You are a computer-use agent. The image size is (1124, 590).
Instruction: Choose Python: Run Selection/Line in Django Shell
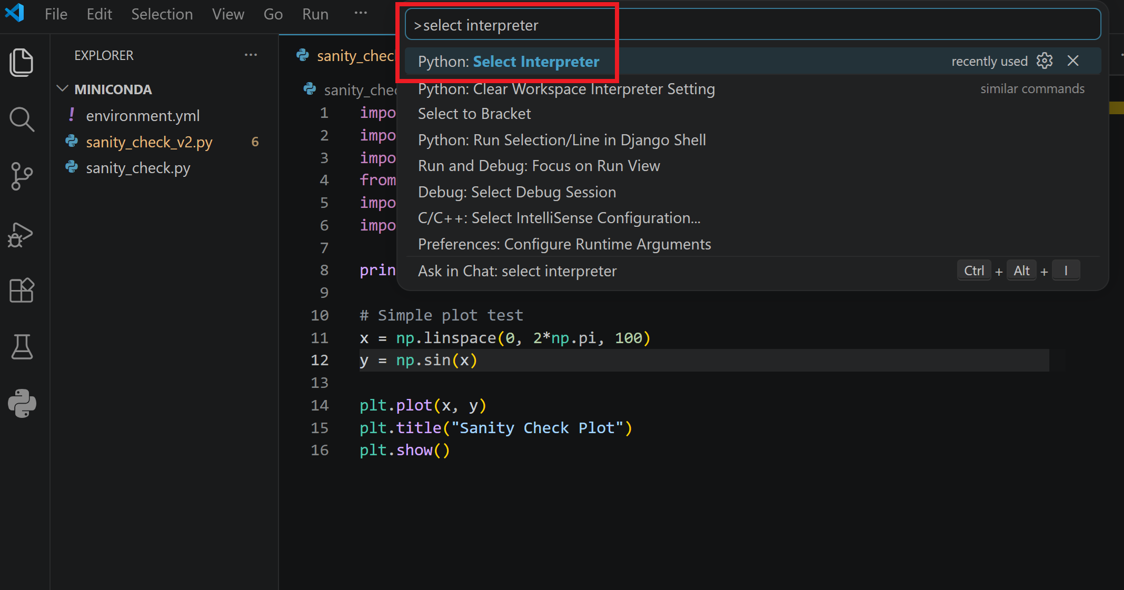753,140
